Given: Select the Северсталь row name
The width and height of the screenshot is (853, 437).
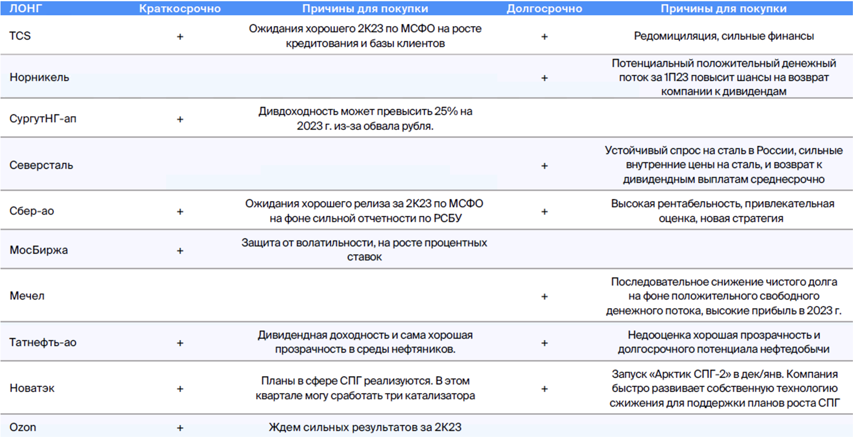Looking at the screenshot, I should click(x=41, y=165).
